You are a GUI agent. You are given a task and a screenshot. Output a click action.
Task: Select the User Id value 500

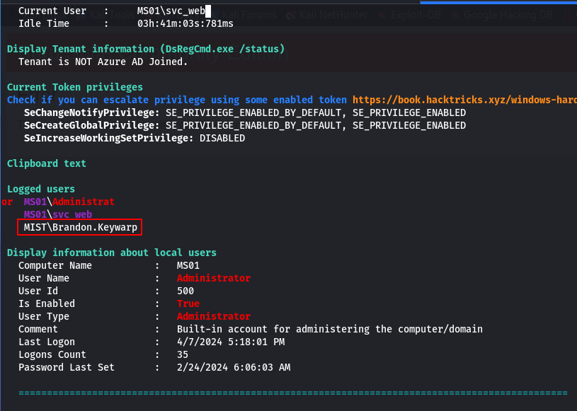(185, 291)
